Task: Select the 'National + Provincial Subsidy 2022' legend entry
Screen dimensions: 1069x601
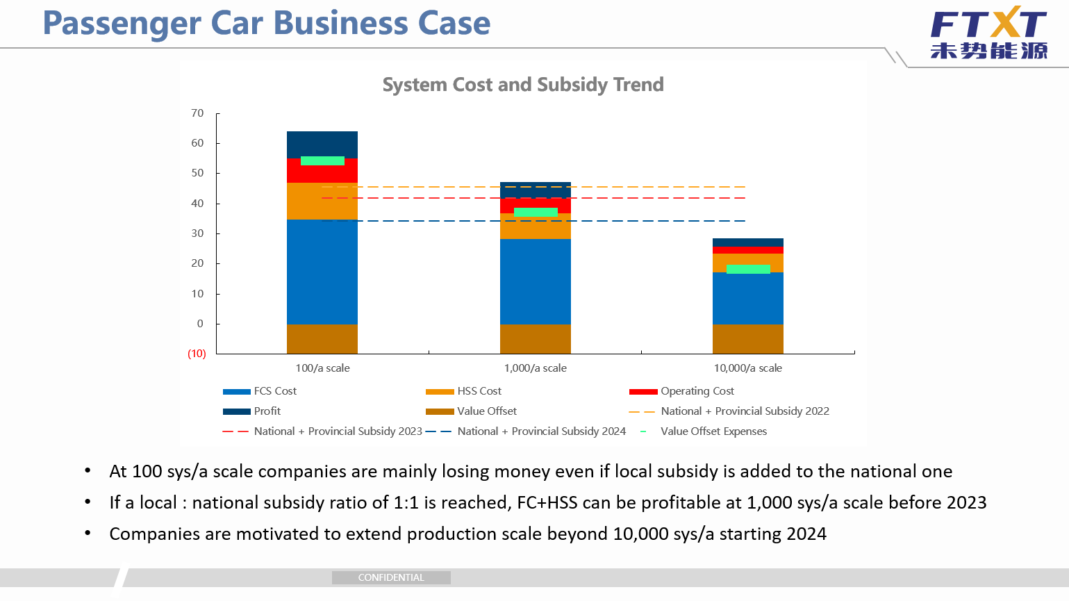Action: tap(729, 411)
